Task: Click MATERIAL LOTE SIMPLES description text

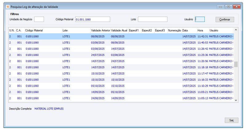Action: 49,109
